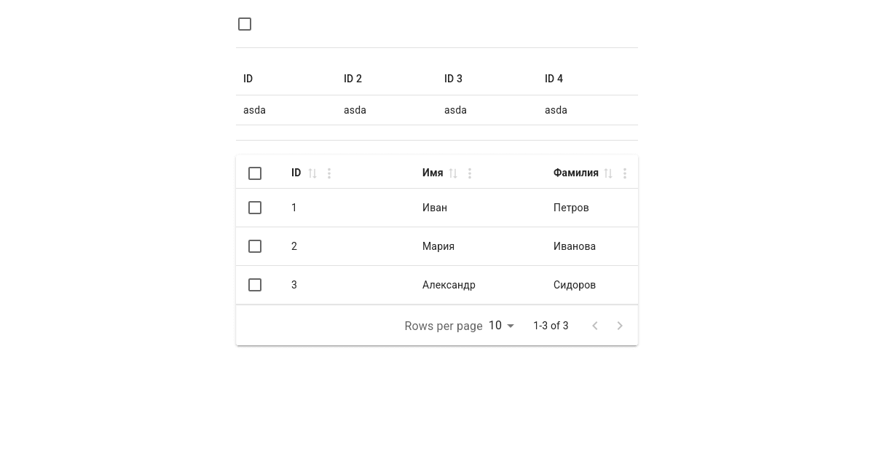Sort the table by Имя column
Screen dimensions: 874x459
tap(453, 173)
